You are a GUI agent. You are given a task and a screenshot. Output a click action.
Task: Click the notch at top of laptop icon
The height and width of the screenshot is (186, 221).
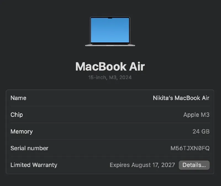[x=110, y=18]
